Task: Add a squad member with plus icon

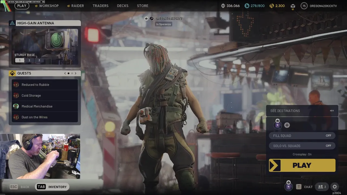Action: 287,125
